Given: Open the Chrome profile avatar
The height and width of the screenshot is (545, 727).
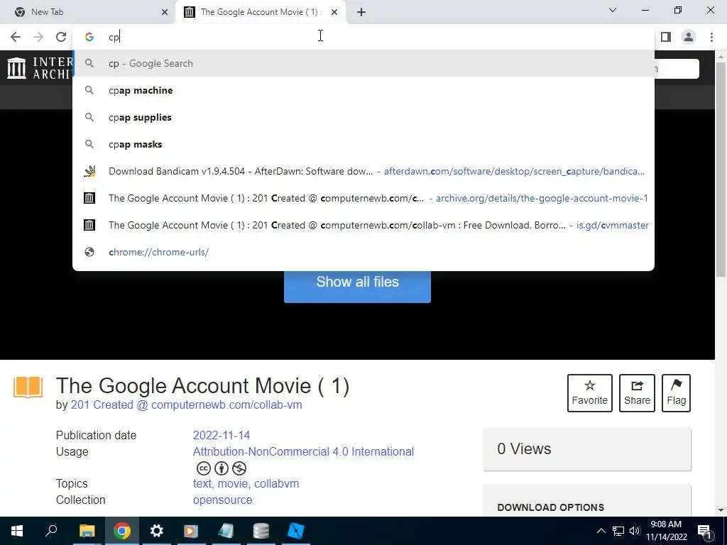Looking at the screenshot, I should coord(689,37).
